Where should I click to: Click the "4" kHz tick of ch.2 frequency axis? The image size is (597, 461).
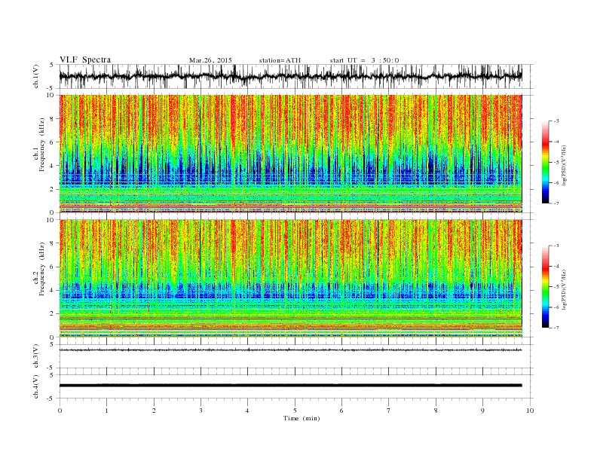[52, 290]
